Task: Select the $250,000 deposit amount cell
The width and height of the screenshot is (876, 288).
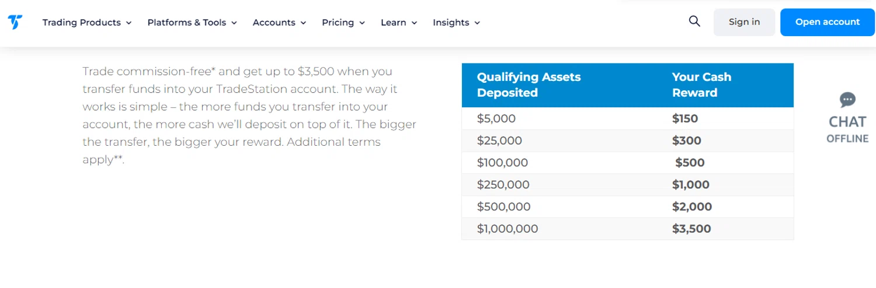Action: [x=503, y=185]
